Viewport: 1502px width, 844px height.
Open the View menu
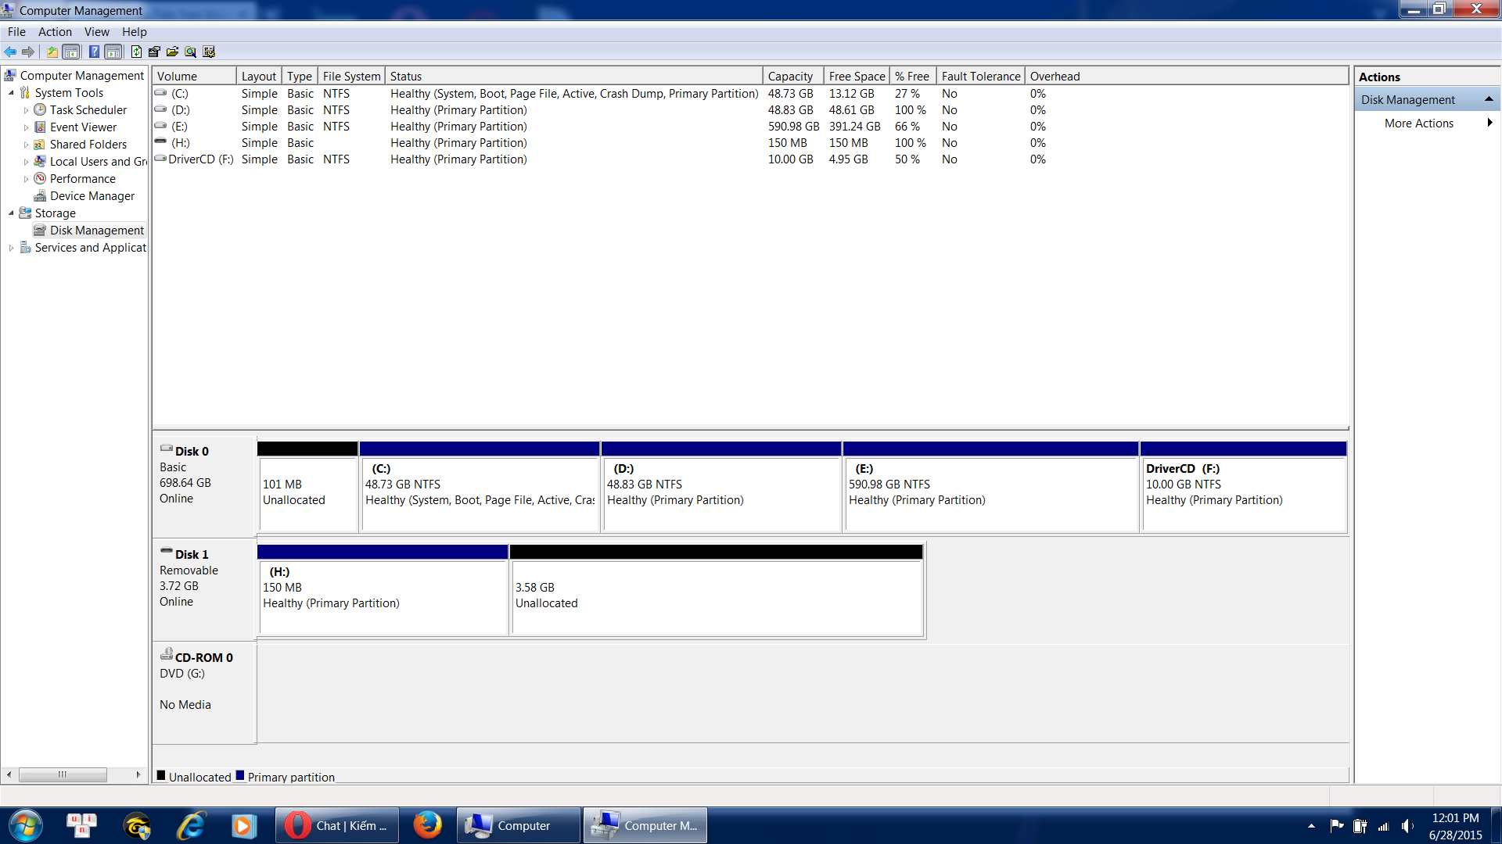click(x=96, y=32)
